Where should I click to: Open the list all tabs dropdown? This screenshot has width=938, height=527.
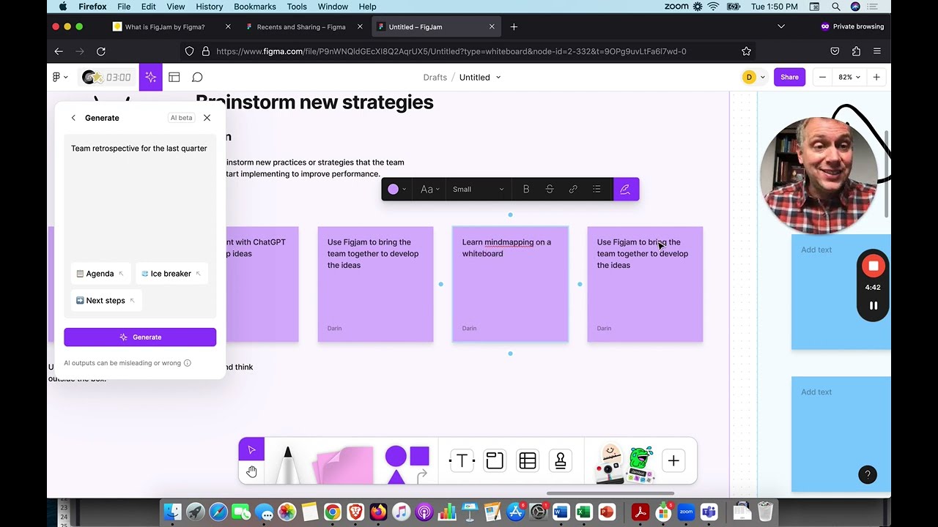point(781,27)
